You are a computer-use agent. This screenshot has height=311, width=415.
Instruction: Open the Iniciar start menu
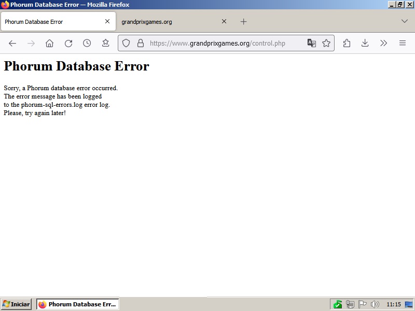tap(17, 304)
